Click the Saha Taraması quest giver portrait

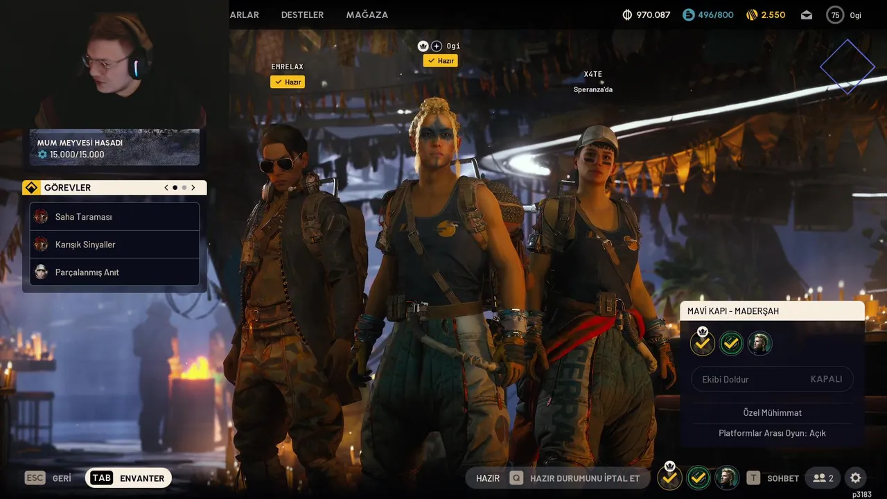click(x=42, y=217)
